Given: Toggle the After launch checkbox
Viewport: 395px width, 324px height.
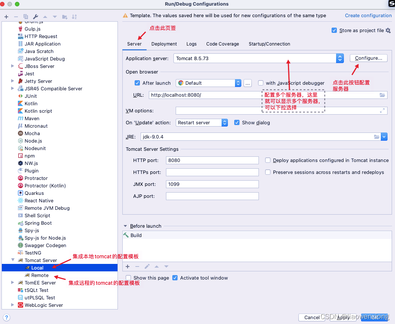Looking at the screenshot, I should (137, 83).
